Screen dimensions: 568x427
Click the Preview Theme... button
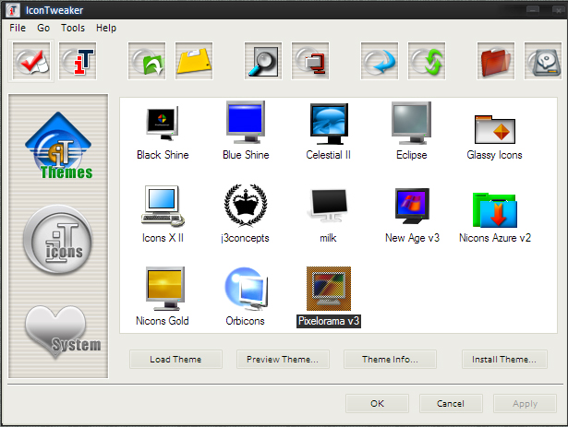283,360
